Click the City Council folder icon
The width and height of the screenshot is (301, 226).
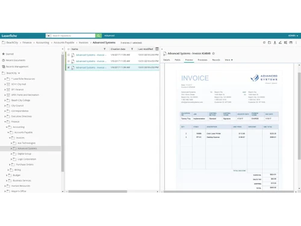pyautogui.click(x=8, y=105)
